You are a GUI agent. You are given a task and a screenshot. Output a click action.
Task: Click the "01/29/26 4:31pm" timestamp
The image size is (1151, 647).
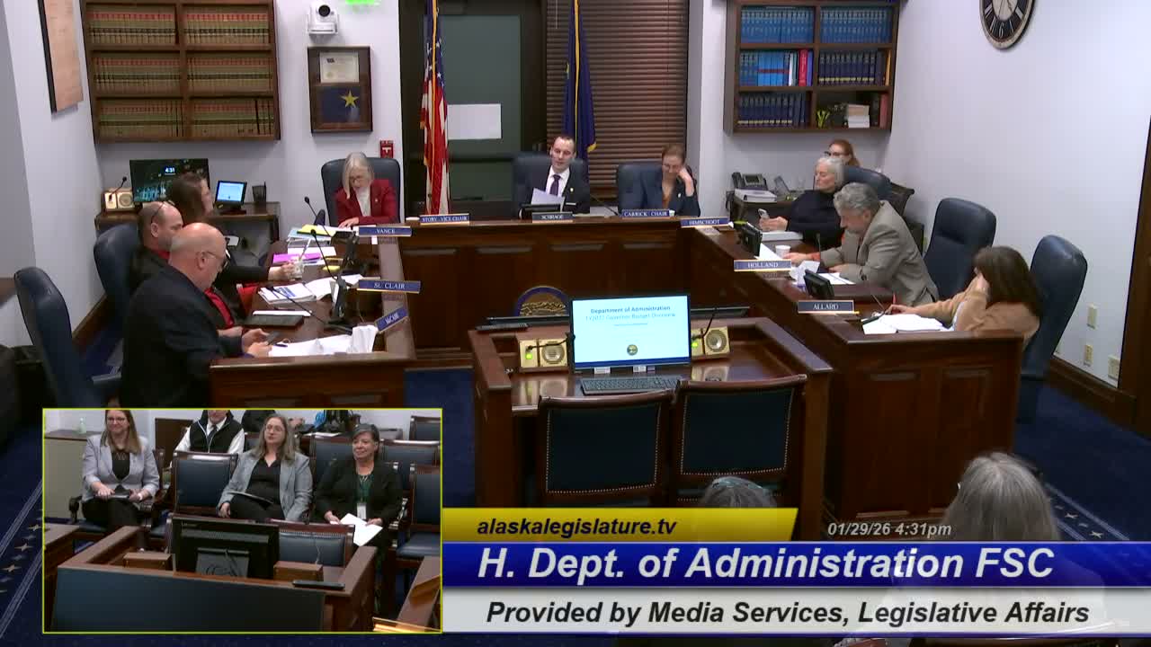point(888,529)
